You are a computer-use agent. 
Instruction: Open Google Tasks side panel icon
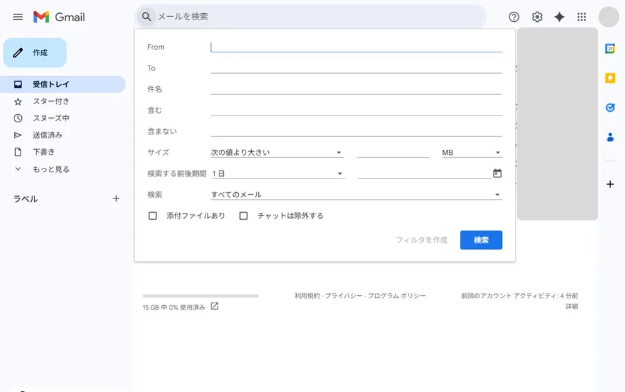tap(610, 107)
